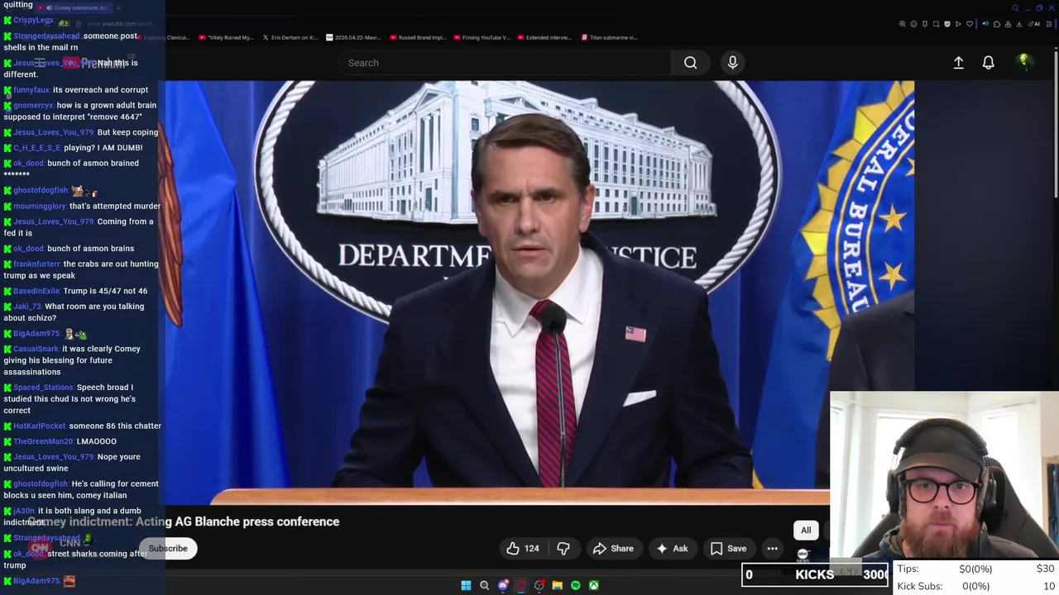Viewport: 1059px width, 595px height.
Task: Click chat username 'funnyfaux'
Action: 31,90
